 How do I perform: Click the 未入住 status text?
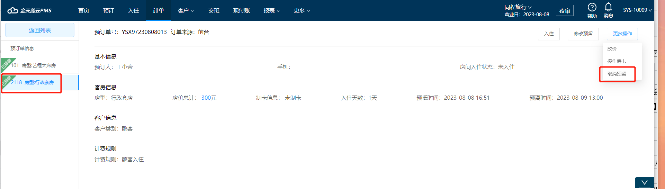tap(506, 67)
